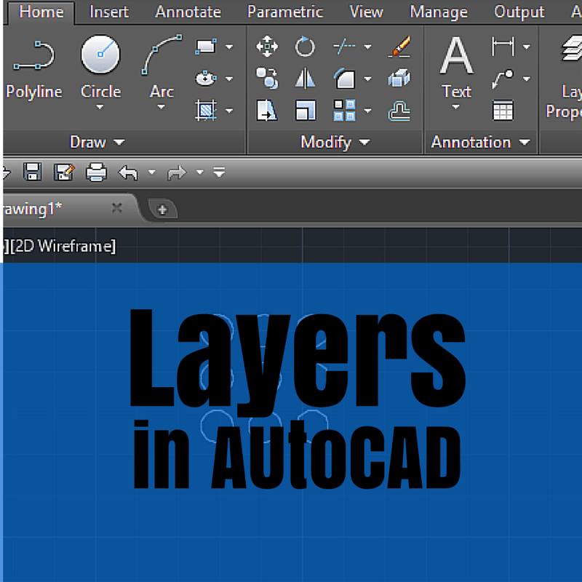Select the Circle tool
The image size is (582, 582).
[x=100, y=67]
